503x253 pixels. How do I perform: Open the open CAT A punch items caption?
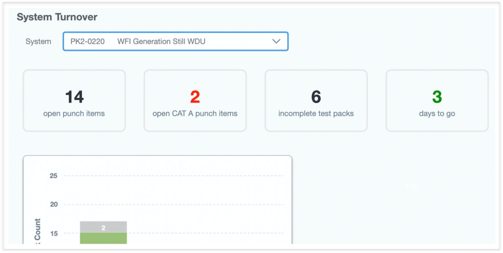click(x=195, y=114)
